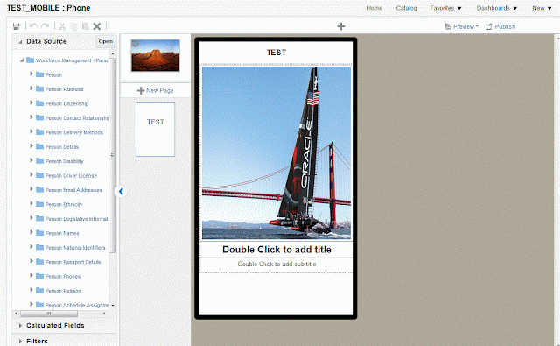
Task: Select the sailboat image in canvas
Action: point(276,153)
